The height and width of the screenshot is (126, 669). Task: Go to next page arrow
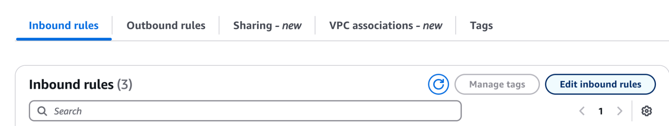619,111
